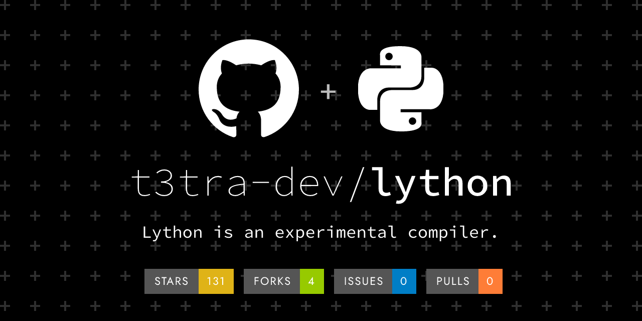Open the repository via its t3tra-dev/lython name
This screenshot has height=321, width=642.
[324, 182]
